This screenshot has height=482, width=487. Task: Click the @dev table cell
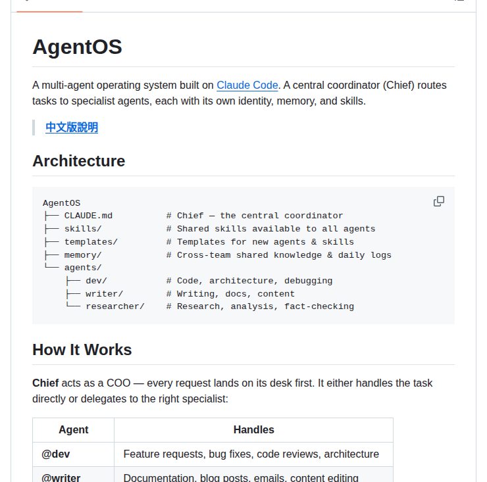click(73, 454)
